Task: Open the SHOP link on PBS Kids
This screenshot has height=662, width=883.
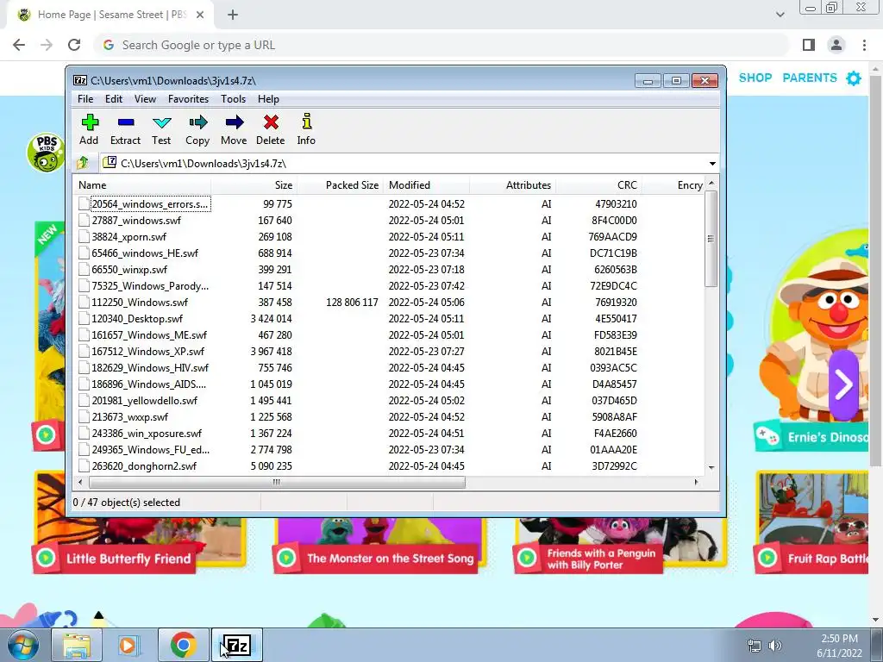Action: pos(755,78)
